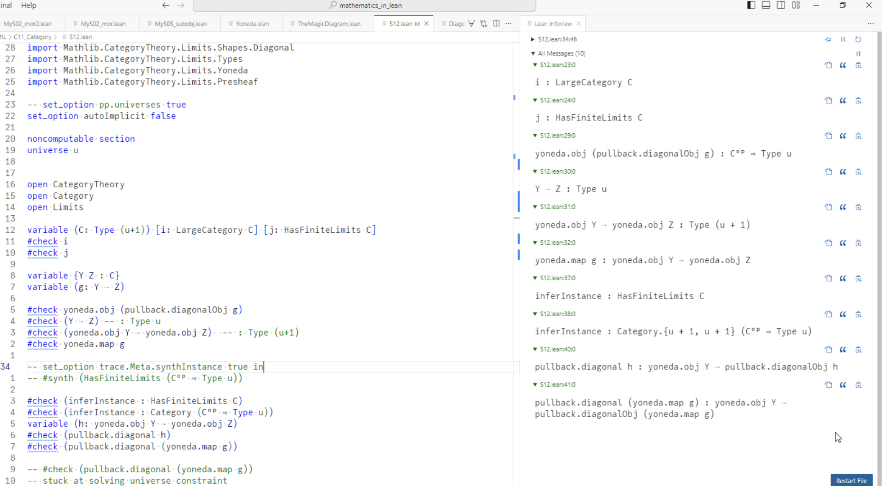Image resolution: width=882 pixels, height=486 pixels.
Task: Copy S12.lean:24:0 message to clipboard
Action: coord(858,101)
